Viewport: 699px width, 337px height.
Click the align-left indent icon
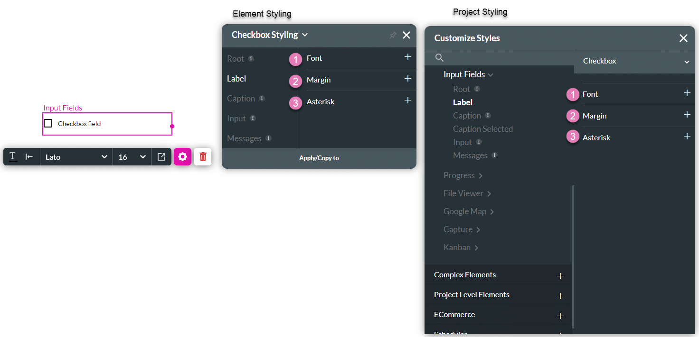(29, 157)
